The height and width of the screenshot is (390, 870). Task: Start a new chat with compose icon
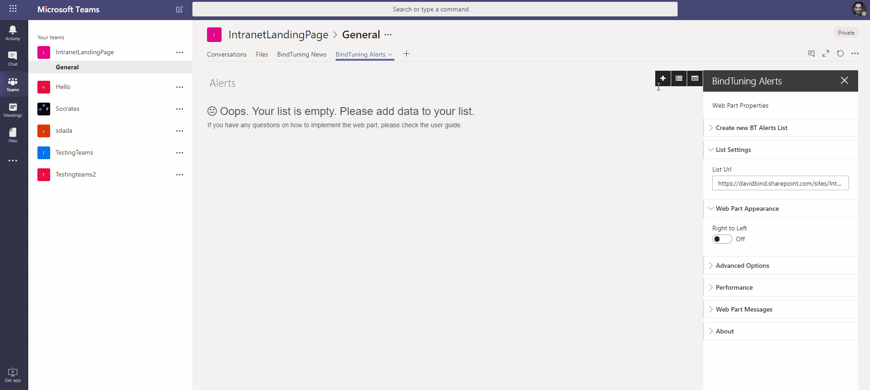coord(180,9)
